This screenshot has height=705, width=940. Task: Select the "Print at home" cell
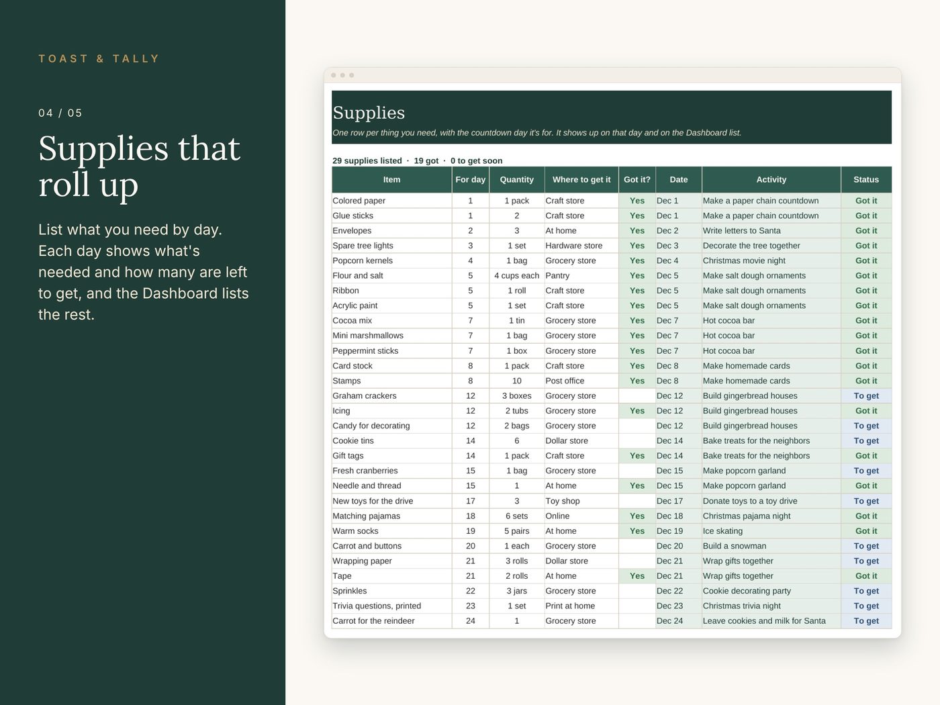point(581,606)
